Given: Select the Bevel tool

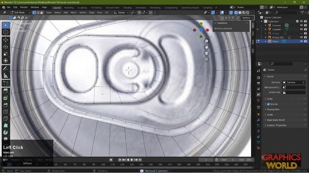Looking at the screenshot, I should (5, 105).
